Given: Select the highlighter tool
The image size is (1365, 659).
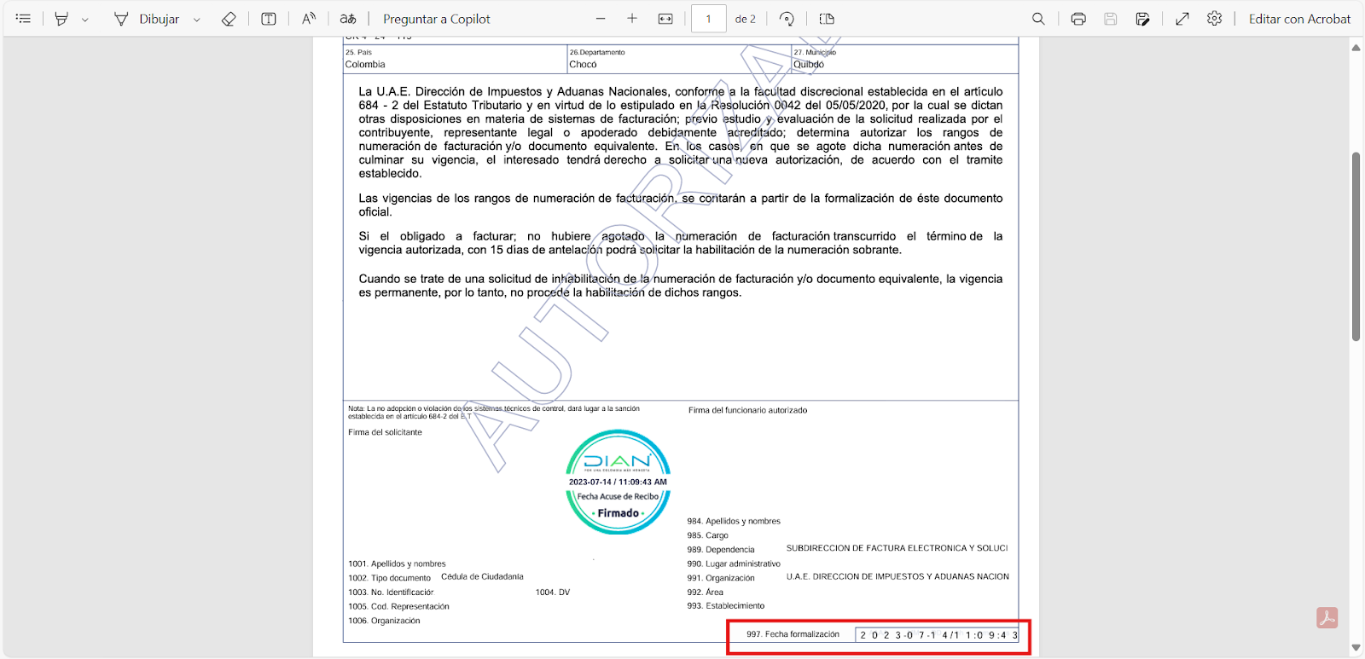Looking at the screenshot, I should 61,19.
